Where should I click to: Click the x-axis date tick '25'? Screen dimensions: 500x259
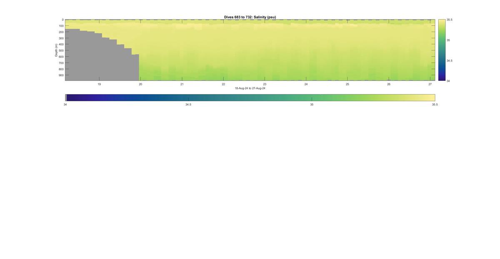coord(347,84)
